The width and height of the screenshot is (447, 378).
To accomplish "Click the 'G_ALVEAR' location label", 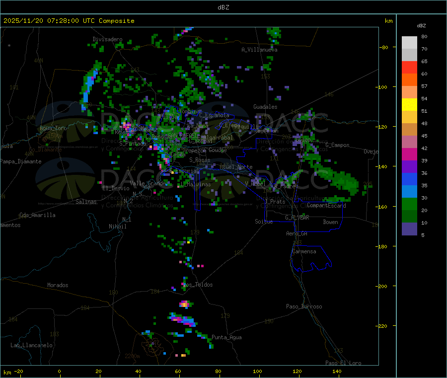I will [x=297, y=218].
